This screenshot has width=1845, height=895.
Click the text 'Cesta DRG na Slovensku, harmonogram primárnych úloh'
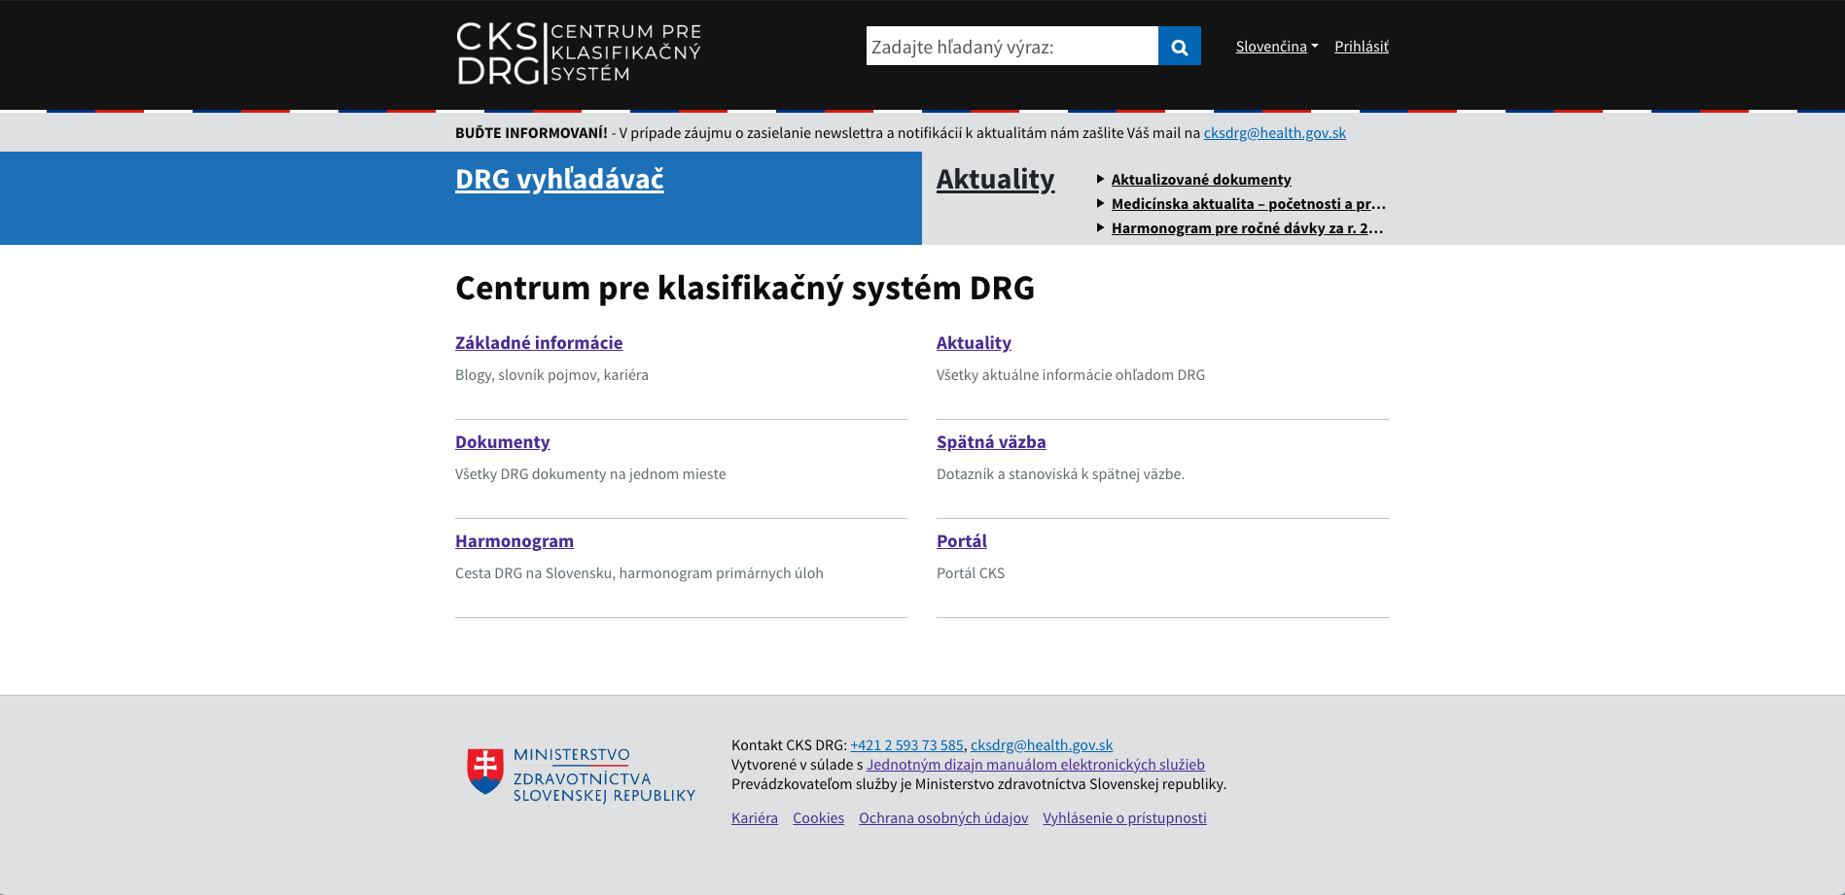tap(639, 572)
